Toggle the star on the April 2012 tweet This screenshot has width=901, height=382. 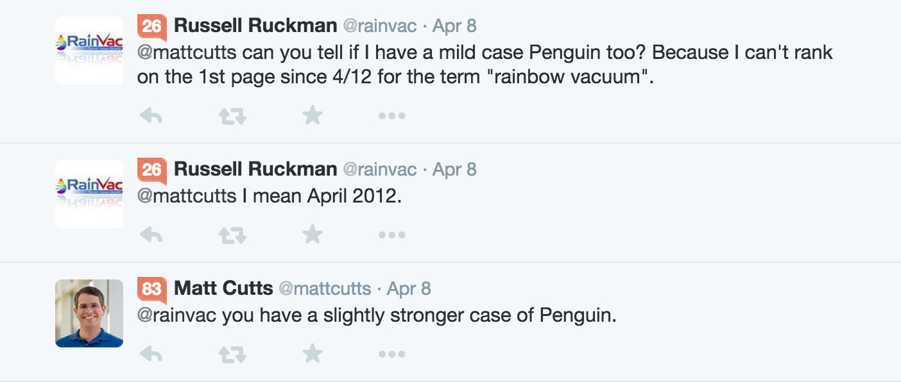point(313,234)
